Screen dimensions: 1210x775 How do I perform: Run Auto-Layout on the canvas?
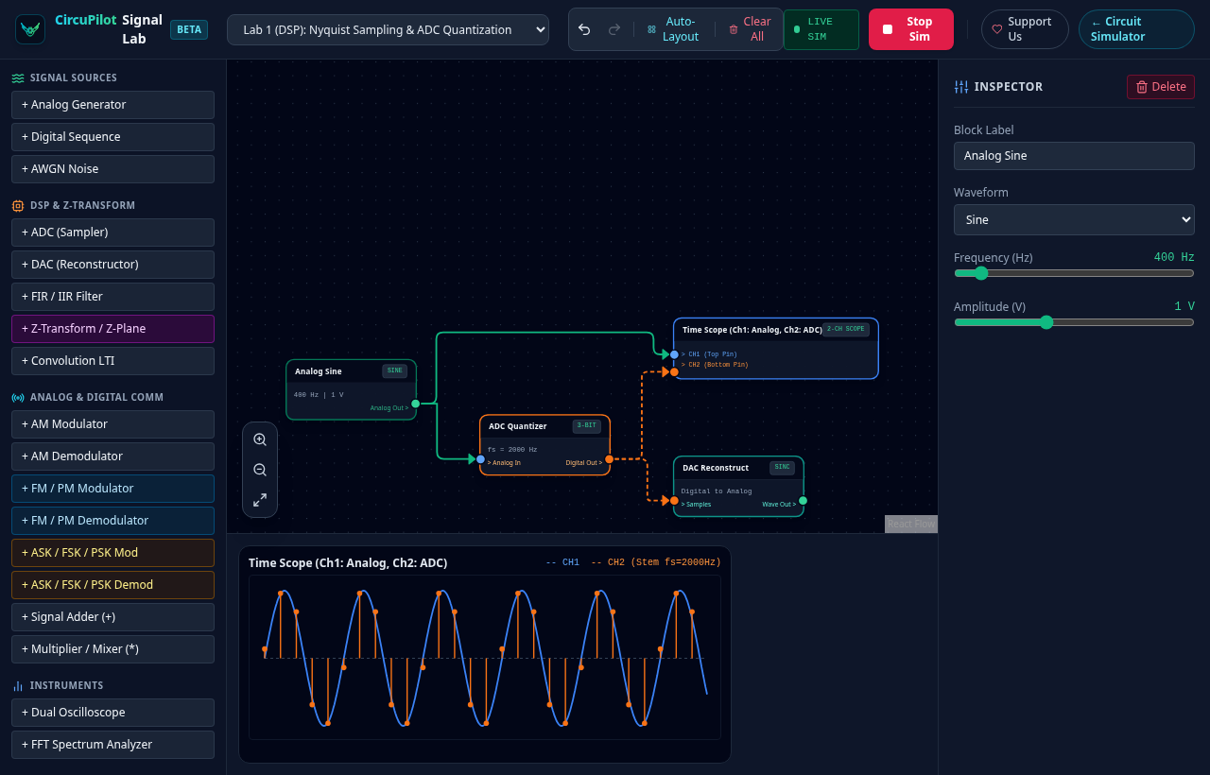click(673, 29)
